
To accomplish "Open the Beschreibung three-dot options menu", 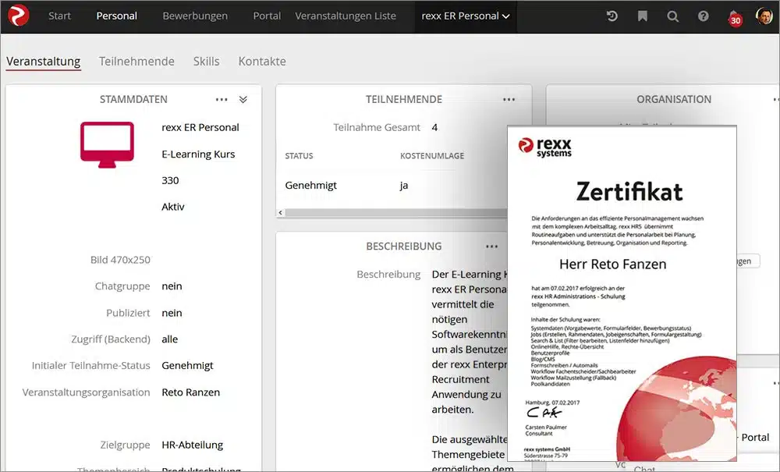I will 492,247.
